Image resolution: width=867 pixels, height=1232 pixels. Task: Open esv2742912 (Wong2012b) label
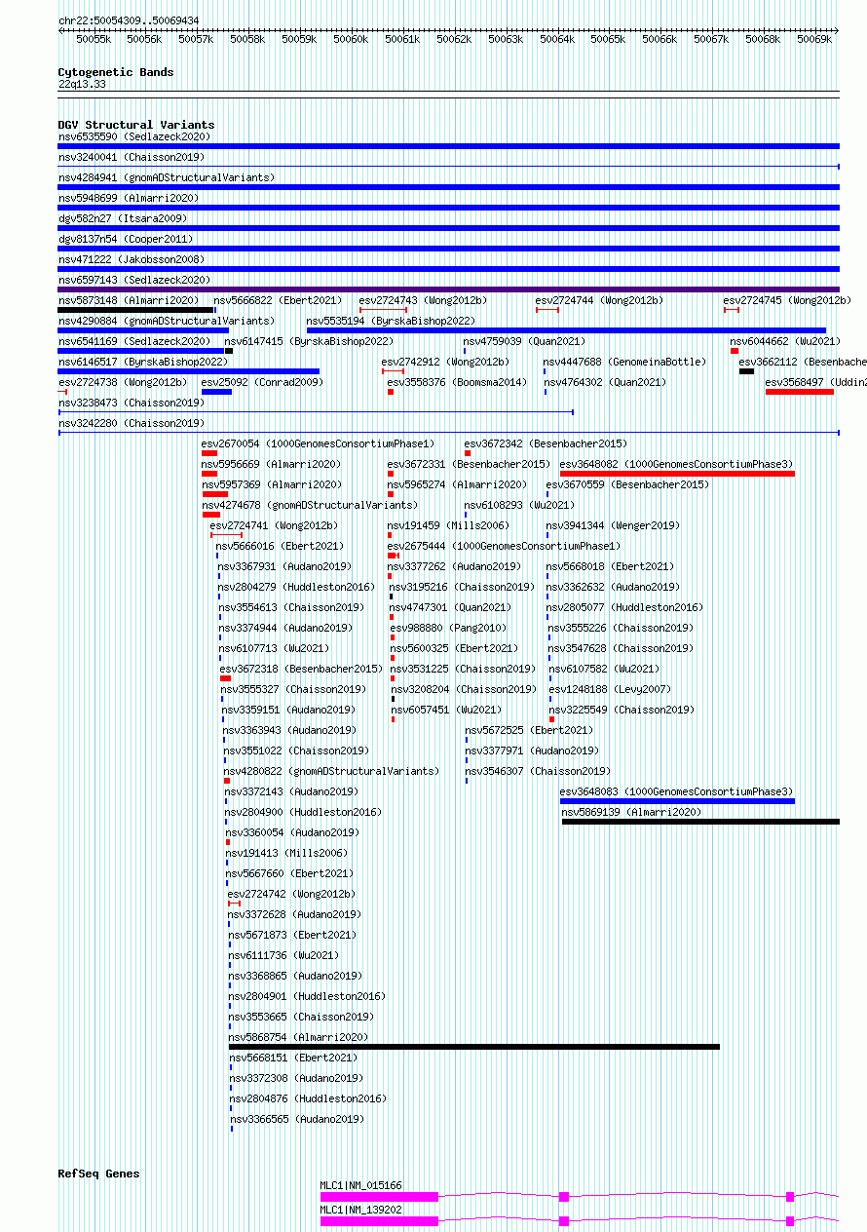[x=445, y=363]
